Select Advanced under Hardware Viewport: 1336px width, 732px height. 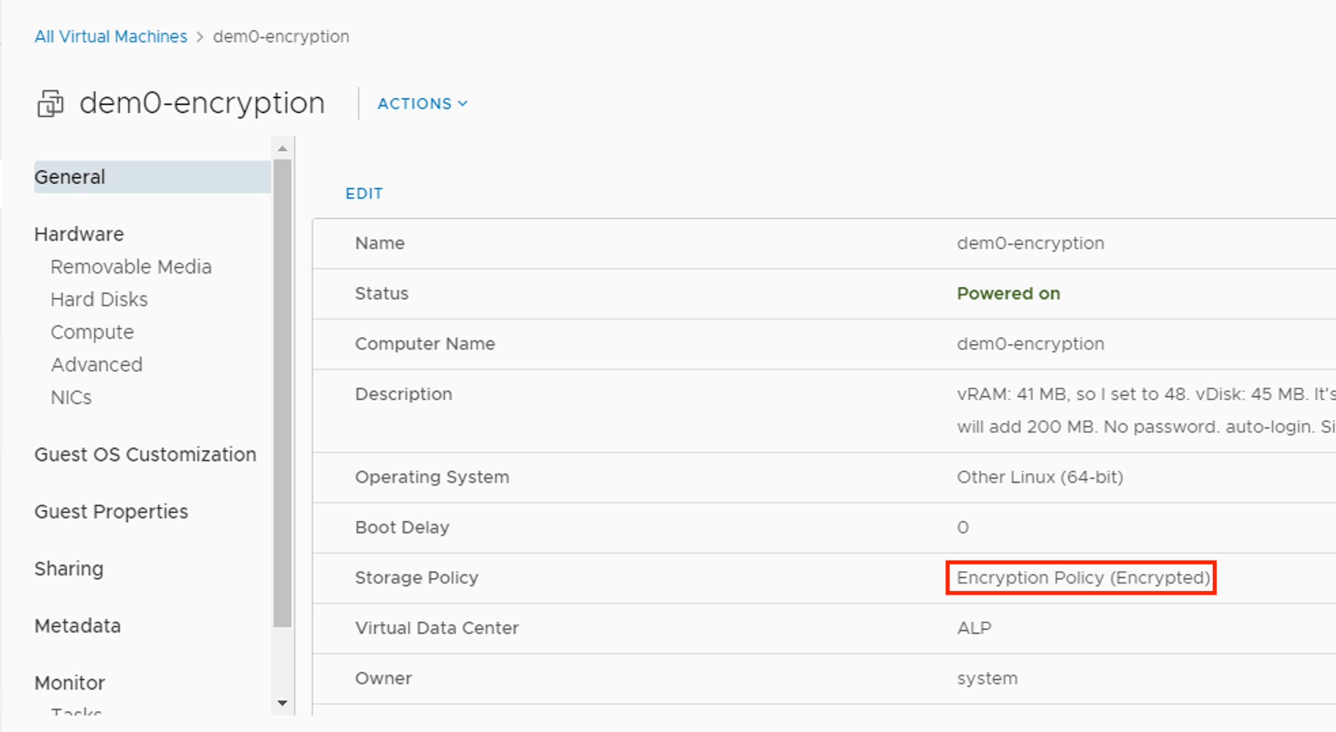point(96,365)
